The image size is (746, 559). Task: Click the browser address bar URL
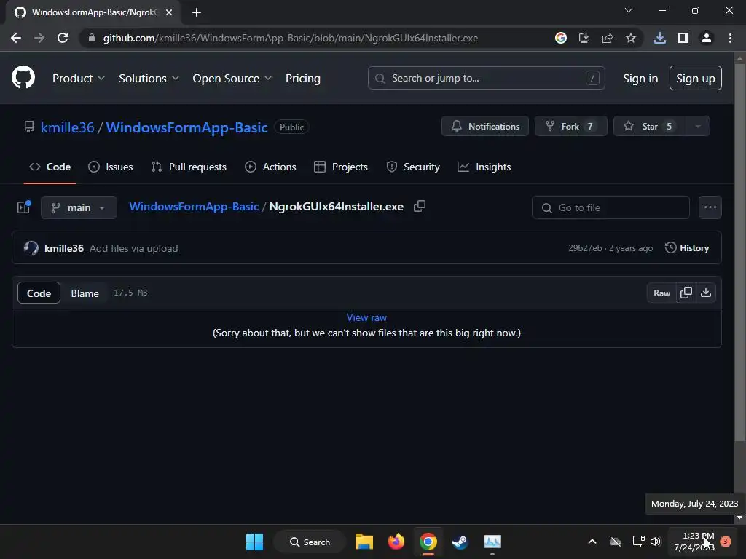pos(291,38)
